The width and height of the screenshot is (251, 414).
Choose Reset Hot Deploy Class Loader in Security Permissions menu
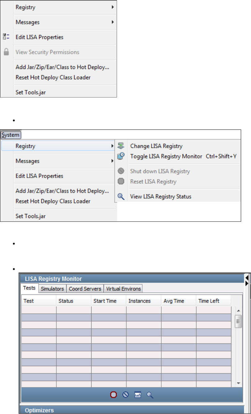coord(53,77)
